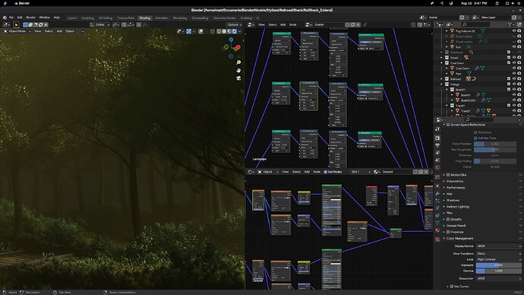Switch to wireframe viewport shading icon
The image size is (524, 295).
tap(219, 31)
